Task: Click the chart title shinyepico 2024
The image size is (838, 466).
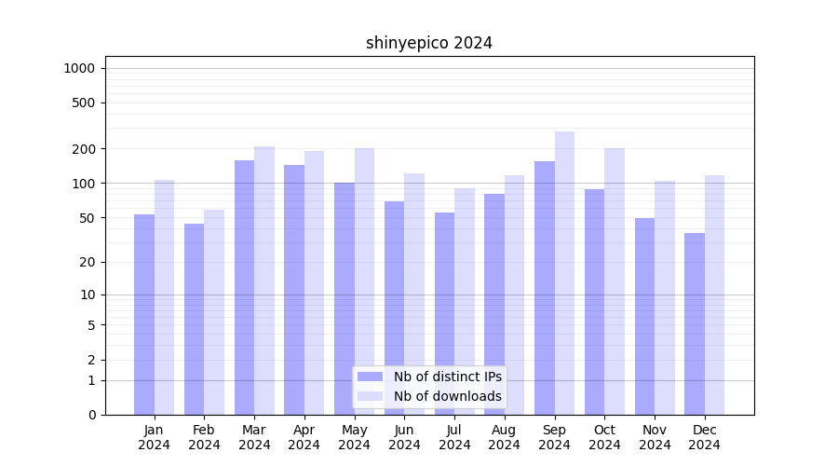Action: [428, 43]
